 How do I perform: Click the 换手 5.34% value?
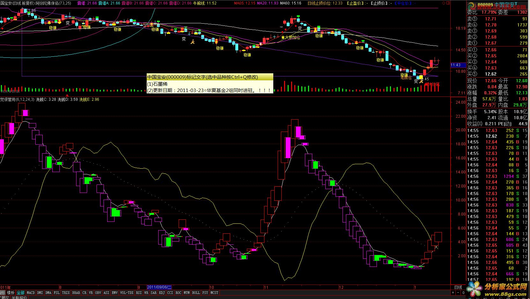(x=490, y=112)
